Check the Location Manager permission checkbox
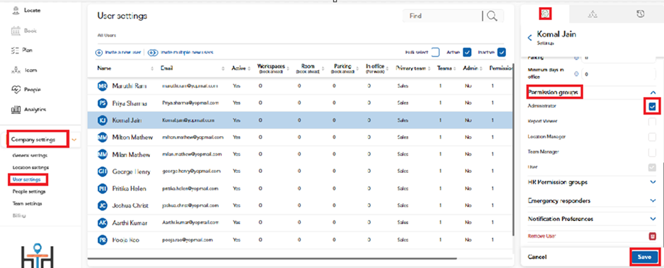 tap(652, 137)
